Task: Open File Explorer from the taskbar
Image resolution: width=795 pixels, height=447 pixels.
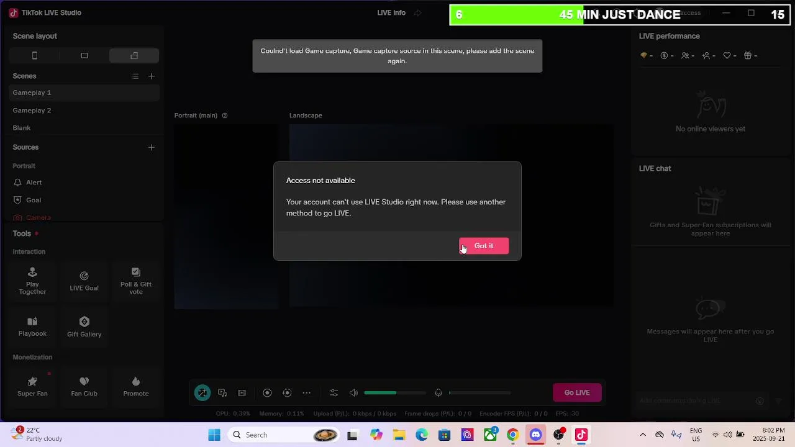Action: tap(399, 435)
